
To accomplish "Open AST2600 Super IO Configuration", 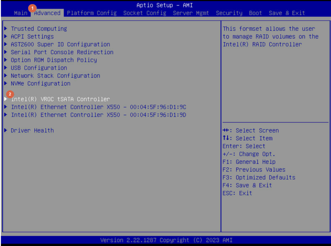I will click(x=60, y=44).
